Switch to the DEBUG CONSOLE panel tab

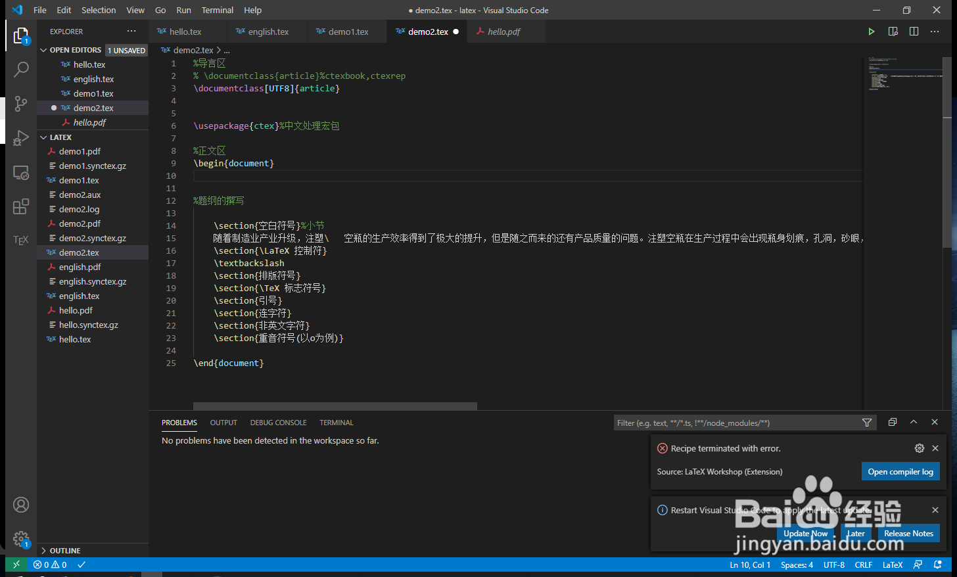(278, 423)
